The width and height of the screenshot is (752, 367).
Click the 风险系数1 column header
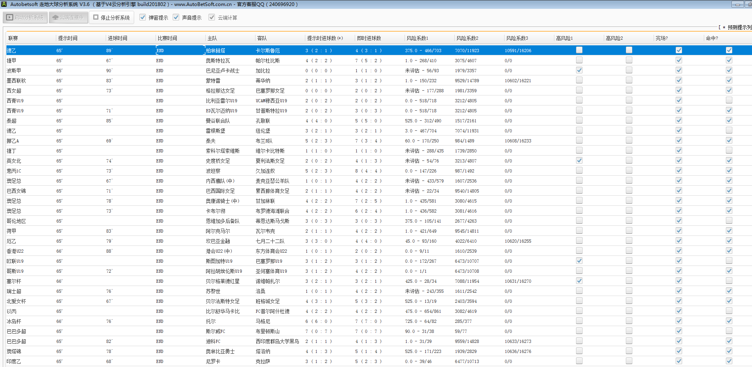click(x=417, y=38)
